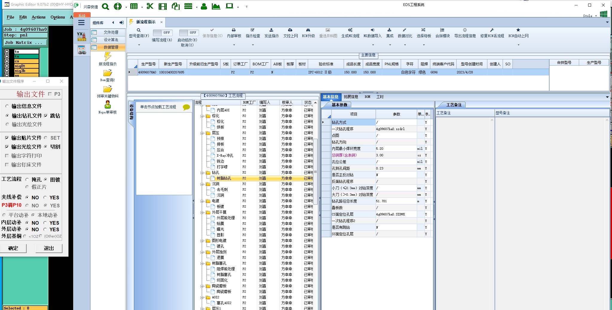The height and width of the screenshot is (310, 612).
Task: Uncheck the 跳钻 checkbox
Action: click(46, 116)
